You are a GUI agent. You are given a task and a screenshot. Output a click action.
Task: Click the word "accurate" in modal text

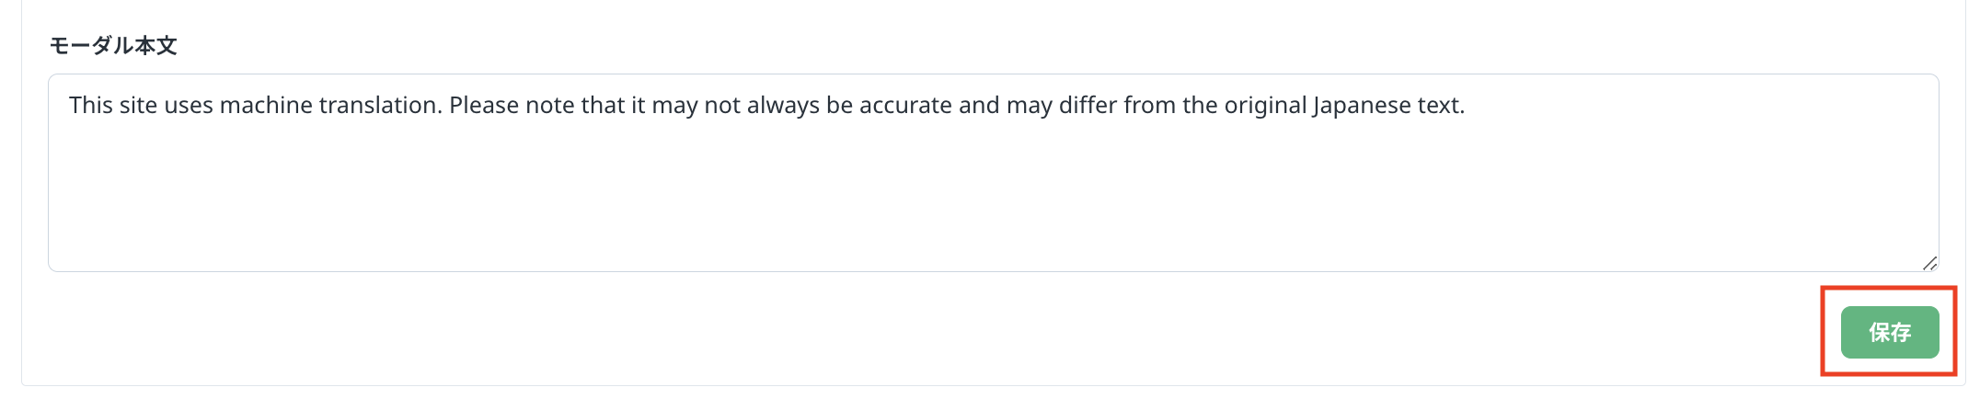(906, 106)
